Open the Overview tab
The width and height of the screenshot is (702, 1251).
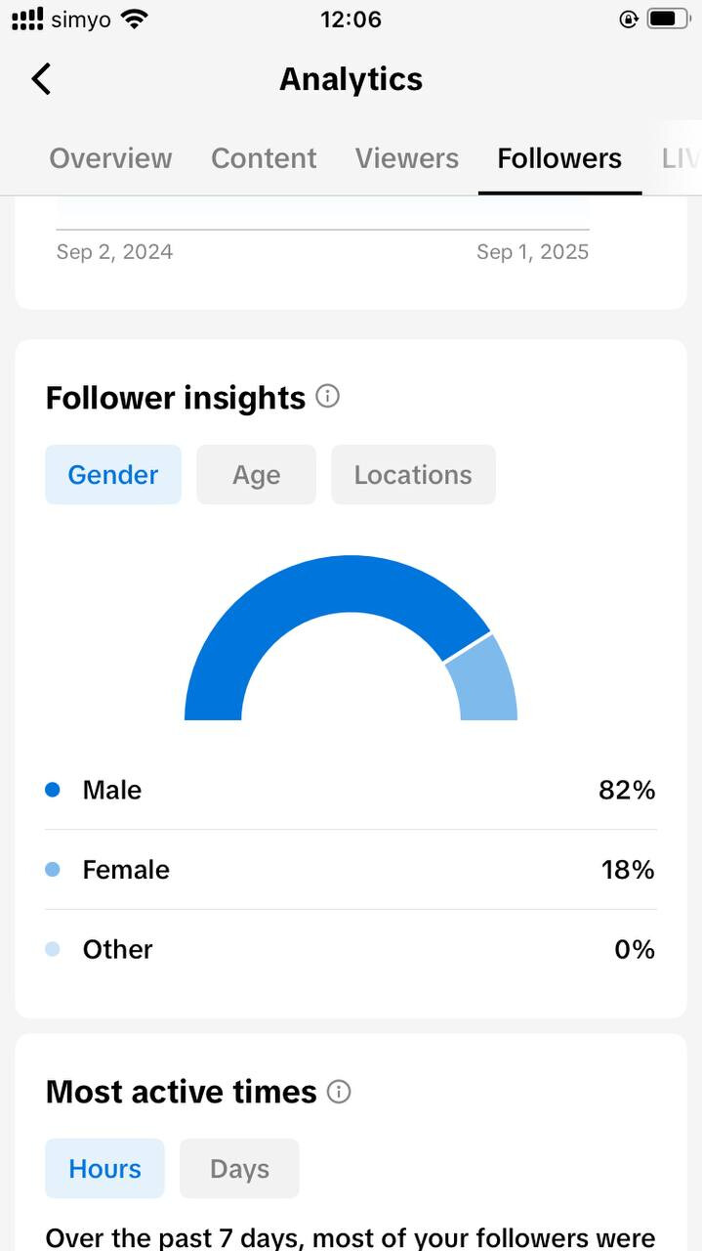point(110,158)
